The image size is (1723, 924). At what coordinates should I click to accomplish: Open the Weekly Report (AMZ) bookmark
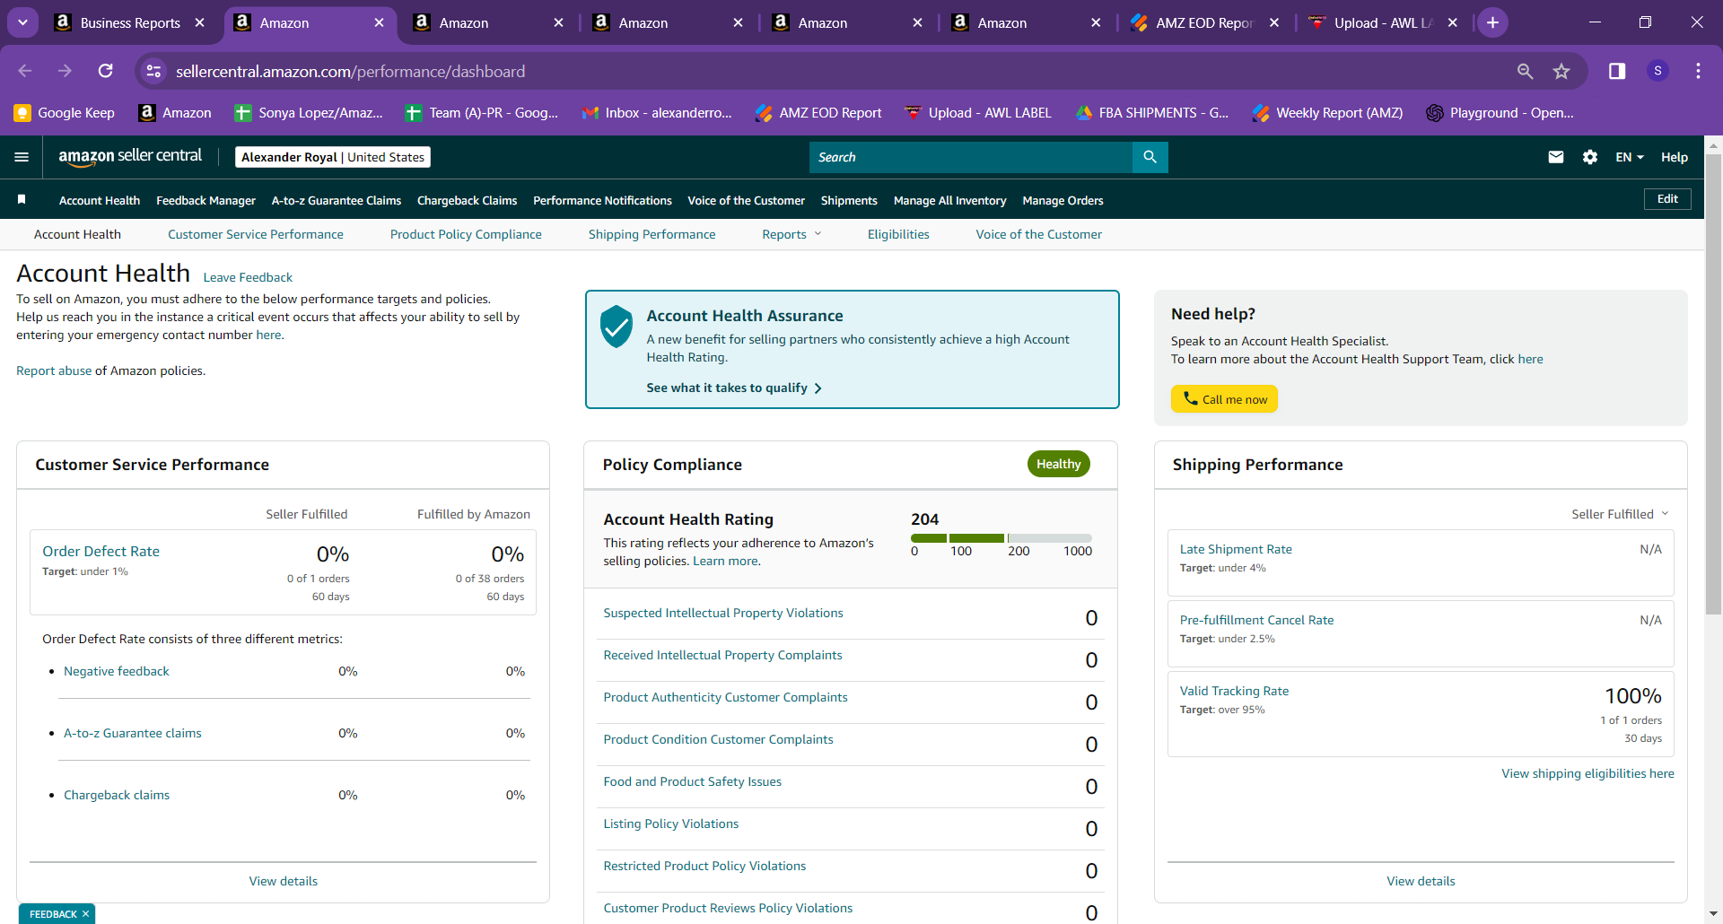tap(1327, 113)
